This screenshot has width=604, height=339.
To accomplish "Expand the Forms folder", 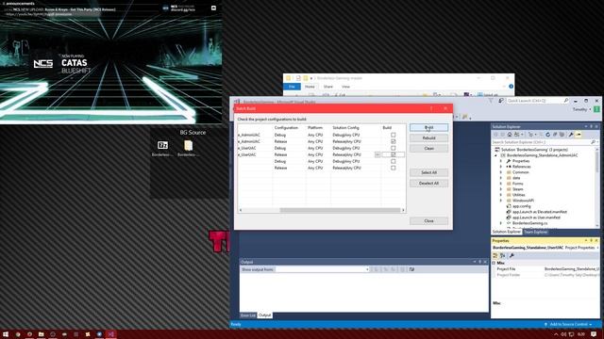I will tap(501, 184).
